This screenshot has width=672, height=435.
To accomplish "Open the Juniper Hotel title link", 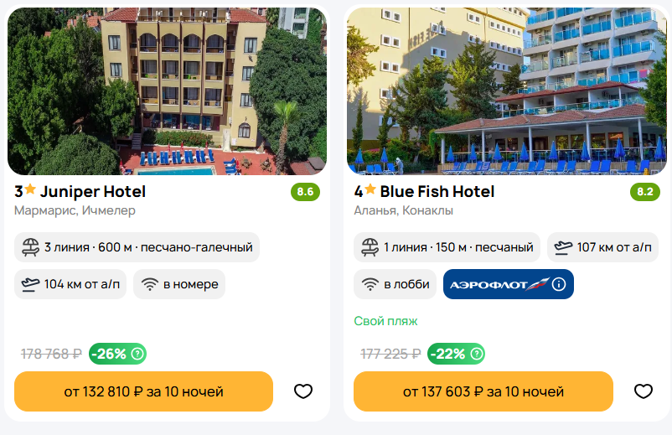I will point(93,192).
